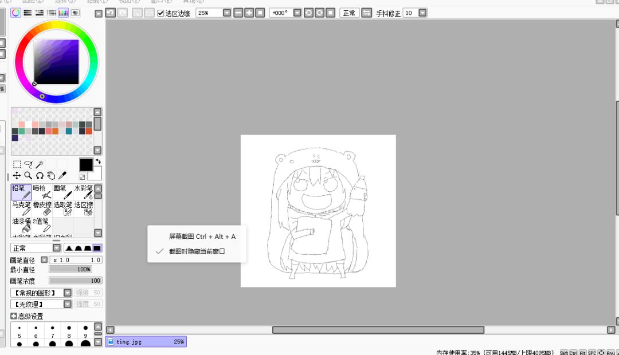Click the black foreground color swatch
The height and width of the screenshot is (355, 619).
(86, 165)
